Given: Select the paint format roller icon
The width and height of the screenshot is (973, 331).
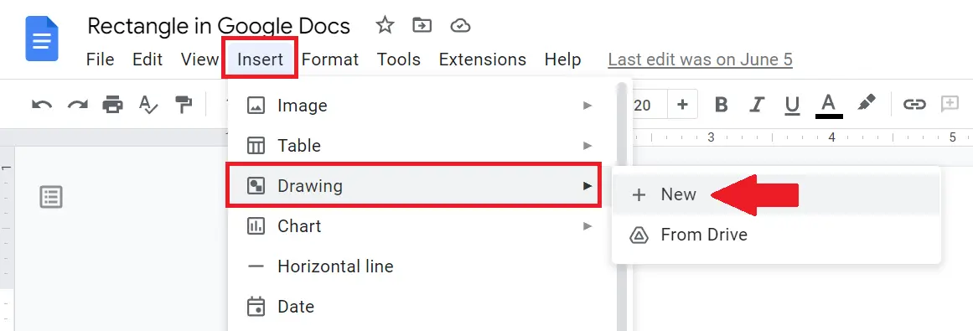Looking at the screenshot, I should pos(184,105).
